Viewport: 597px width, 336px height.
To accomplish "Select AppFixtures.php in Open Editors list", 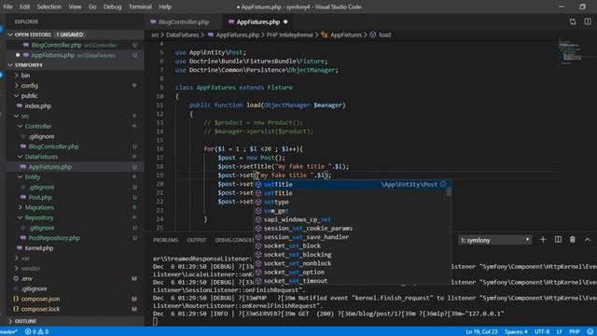I will tap(75, 55).
